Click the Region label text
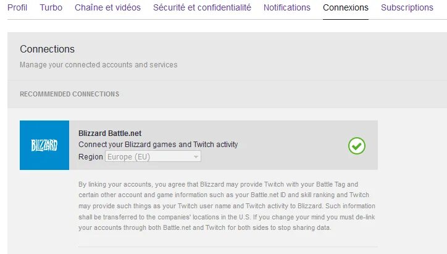Screen dimensions: 447x254 91,157
